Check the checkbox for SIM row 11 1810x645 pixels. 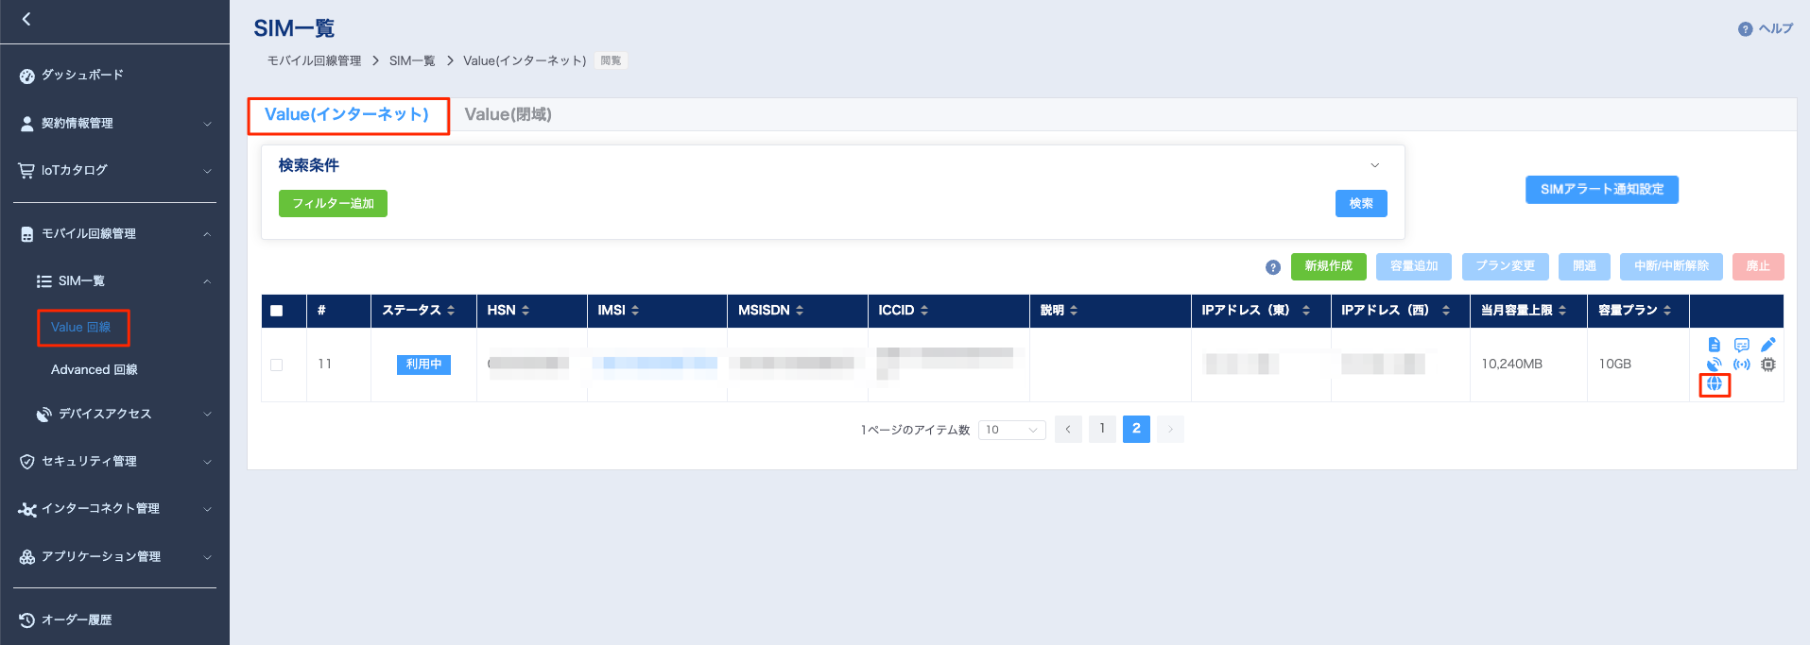[277, 365]
